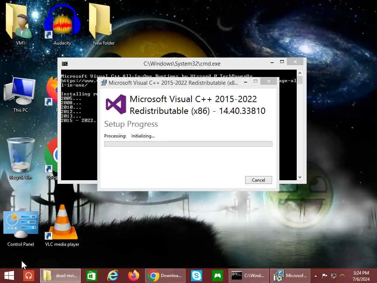Show hidden system tray icons

point(316,276)
